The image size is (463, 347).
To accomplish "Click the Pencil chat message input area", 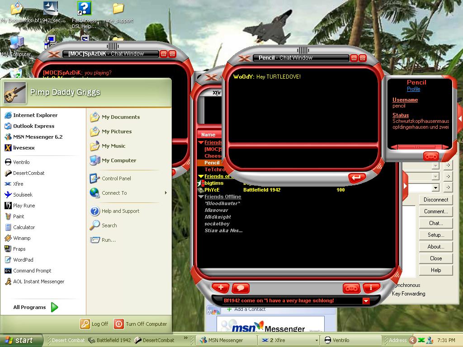I will click(303, 158).
